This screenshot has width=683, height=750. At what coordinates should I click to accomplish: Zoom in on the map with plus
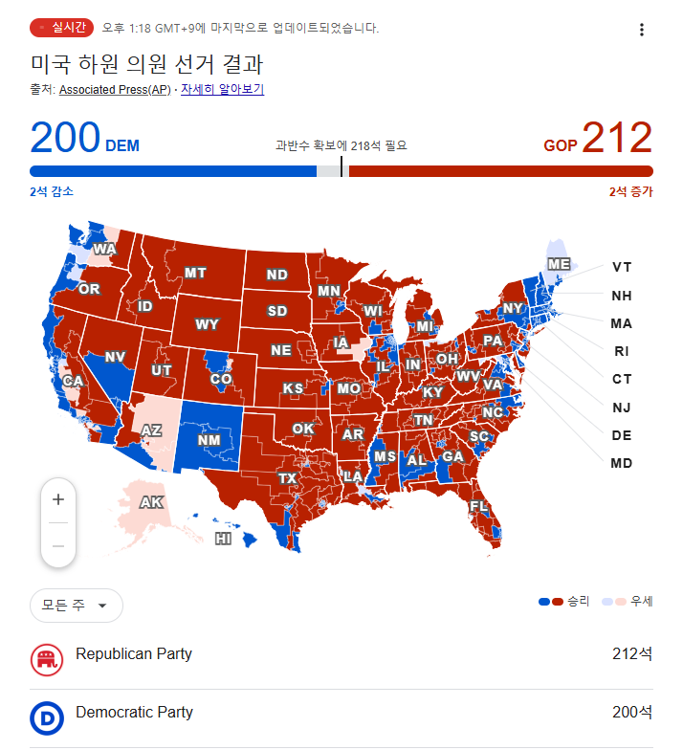pyautogui.click(x=58, y=499)
